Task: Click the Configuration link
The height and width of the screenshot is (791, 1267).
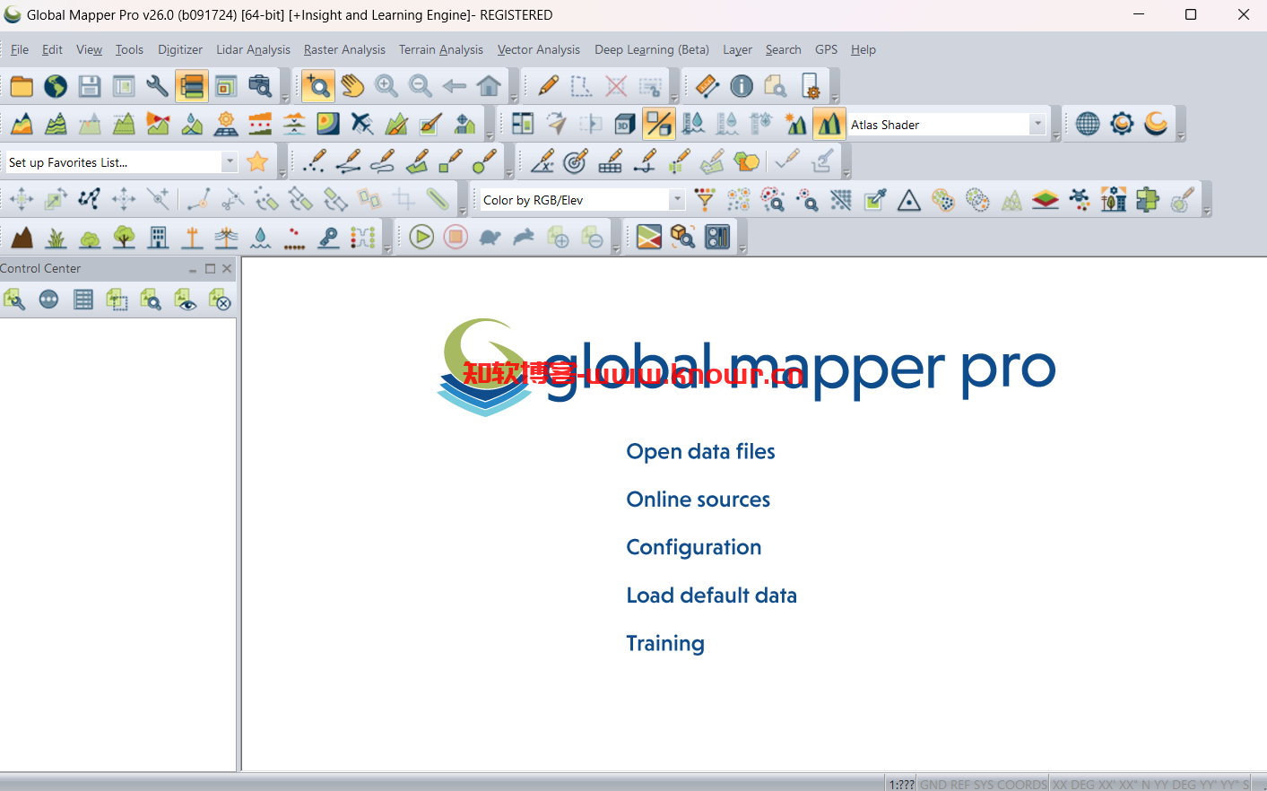Action: click(693, 547)
